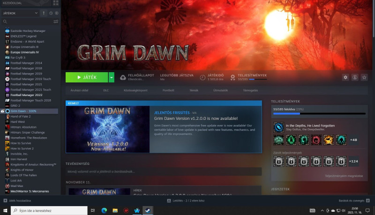Open Steam icon on taskbar
Image resolution: width=375 pixels, height=215 pixels.
148,210
